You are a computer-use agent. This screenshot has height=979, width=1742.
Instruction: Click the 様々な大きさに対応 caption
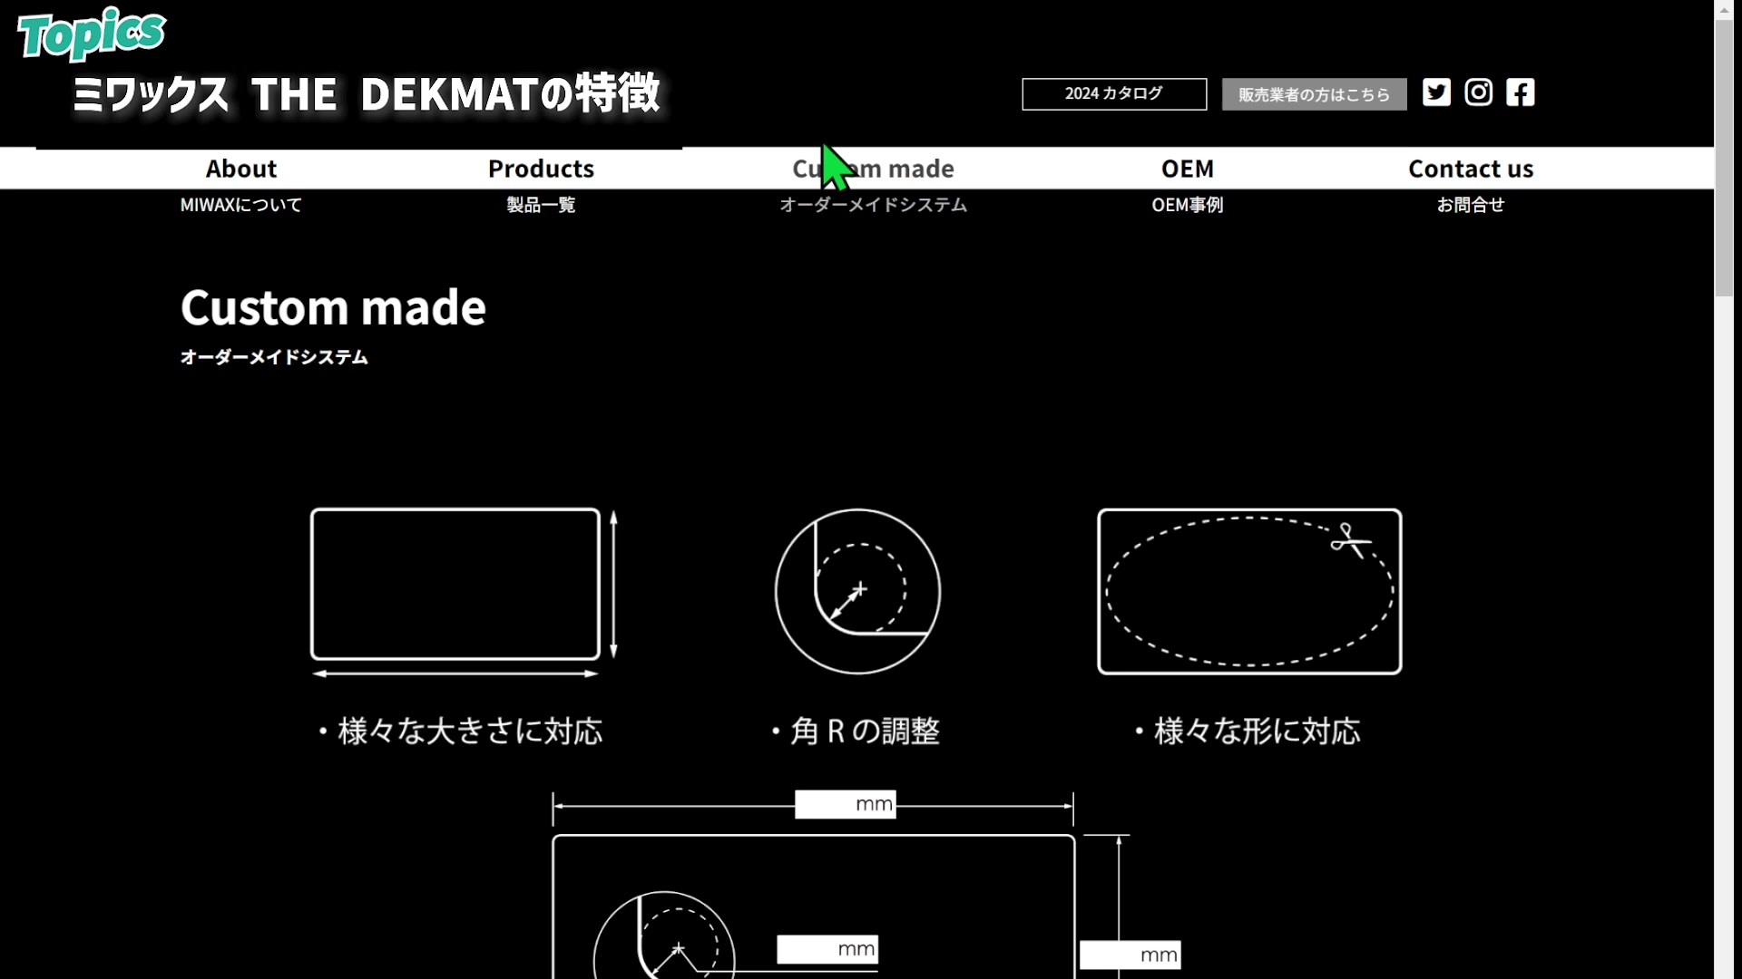(461, 731)
